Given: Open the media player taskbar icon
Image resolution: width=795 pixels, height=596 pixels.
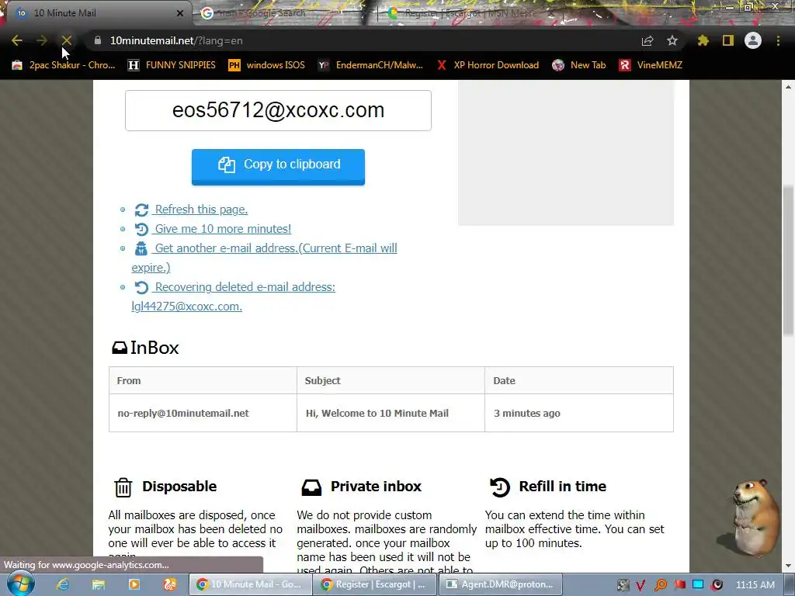Looking at the screenshot, I should [x=134, y=584].
